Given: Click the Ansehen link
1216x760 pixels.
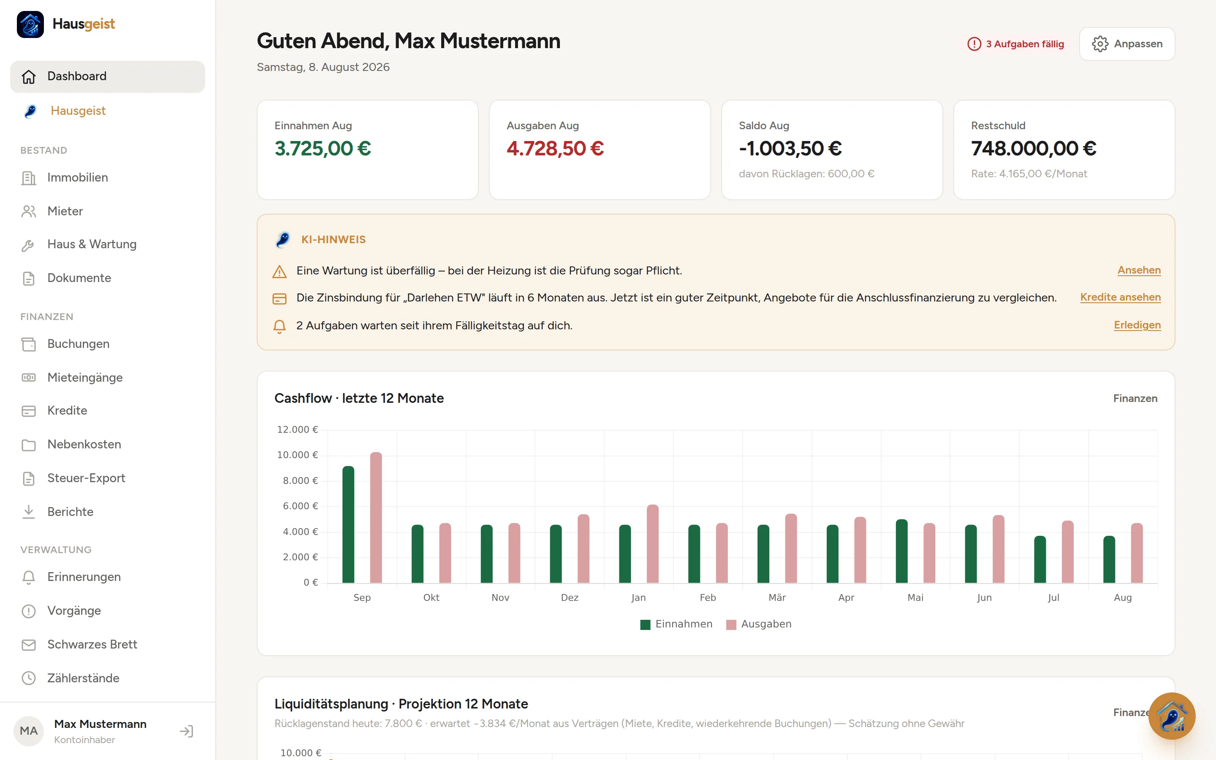Looking at the screenshot, I should pyautogui.click(x=1139, y=270).
